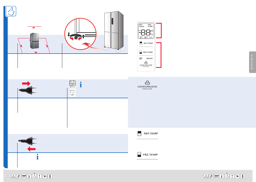The height and width of the screenshot is (182, 256).
Task: Click the asterisk star icon in left footer
Action: [x=45, y=176]
